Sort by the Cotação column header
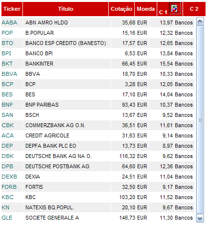 click(x=122, y=9)
